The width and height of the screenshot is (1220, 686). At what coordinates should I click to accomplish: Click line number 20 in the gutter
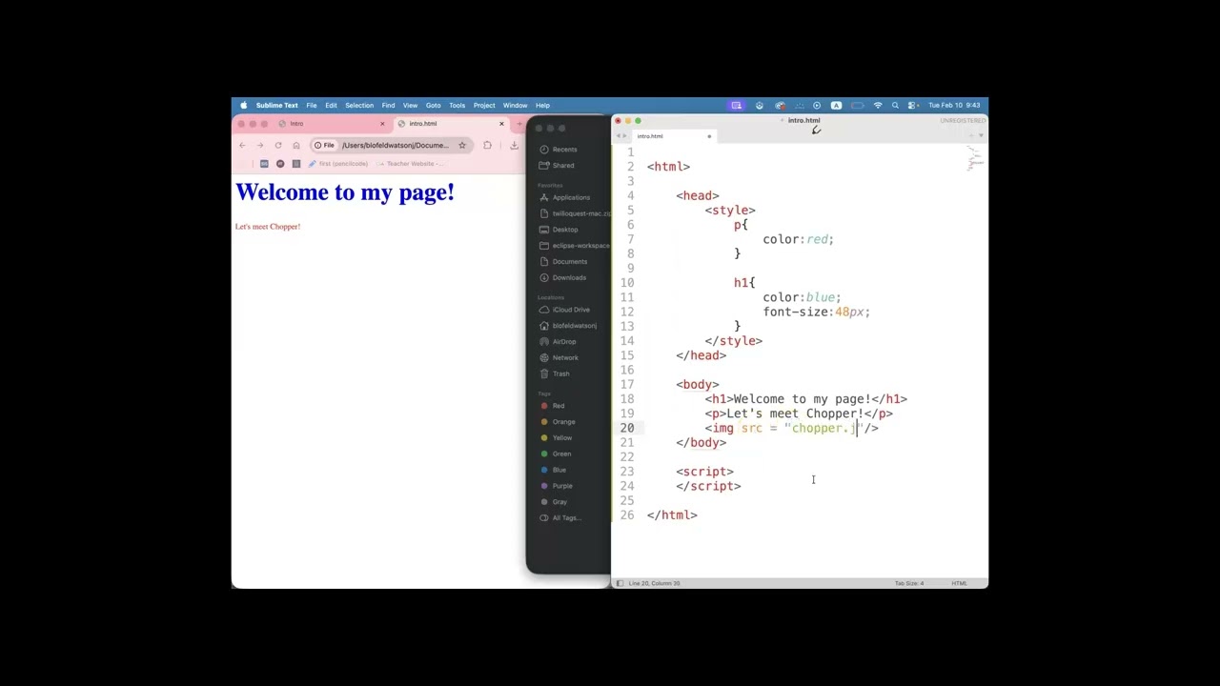pos(627,428)
